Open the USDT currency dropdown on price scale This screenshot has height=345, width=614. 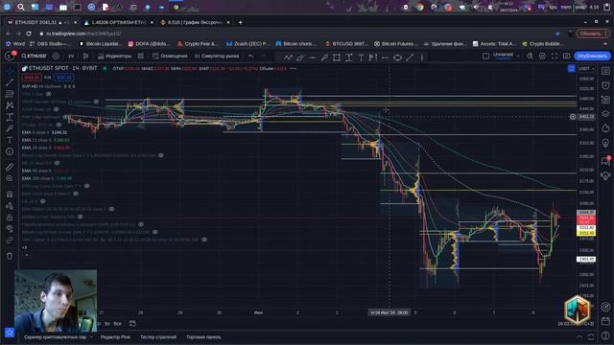pos(586,69)
